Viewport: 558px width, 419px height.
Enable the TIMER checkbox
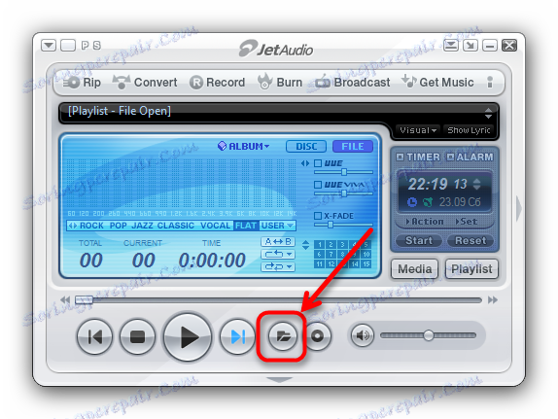[400, 157]
